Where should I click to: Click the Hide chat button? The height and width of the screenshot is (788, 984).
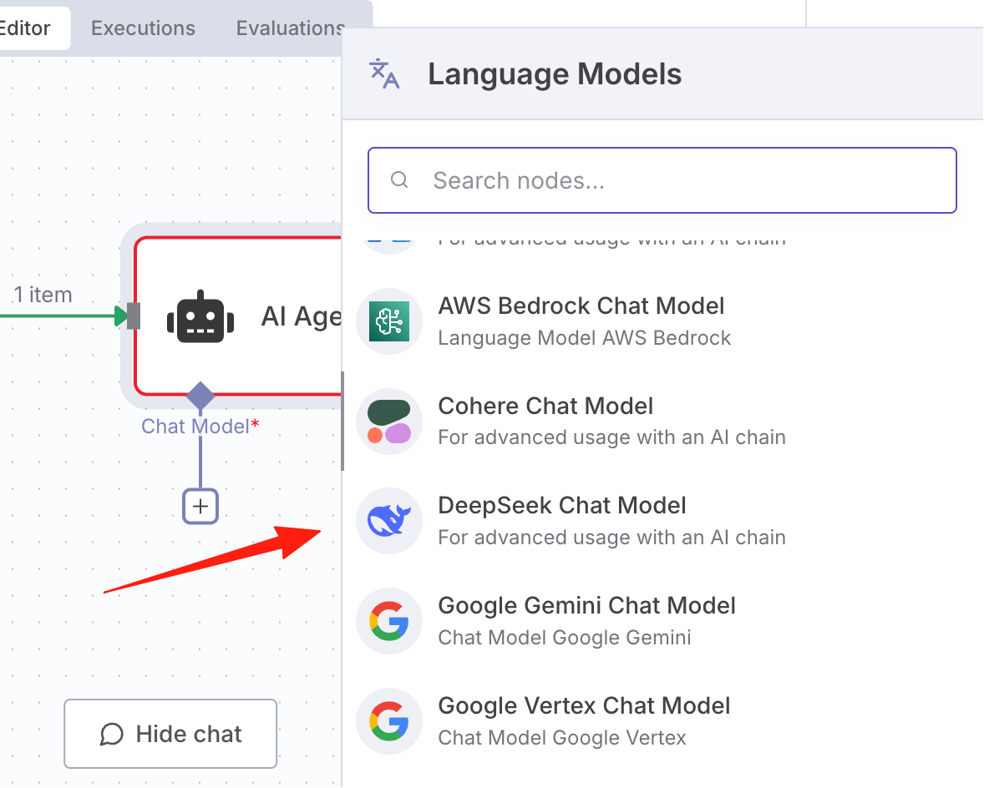pos(170,734)
